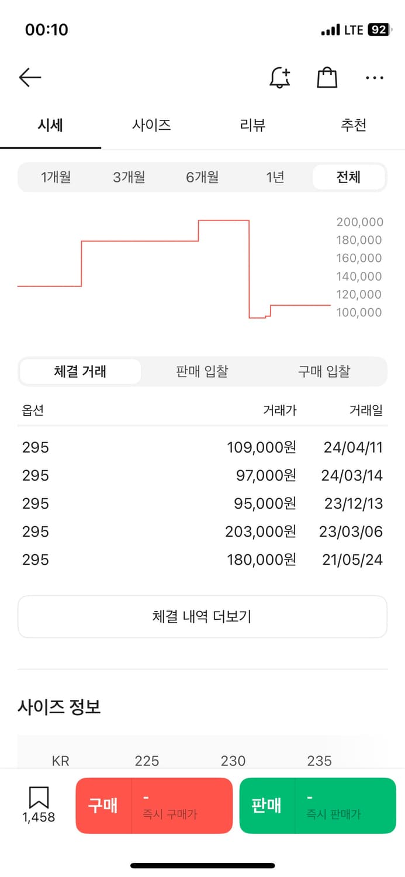
Task: Expand trades with 체결 내역 더보기
Action: coord(202,616)
